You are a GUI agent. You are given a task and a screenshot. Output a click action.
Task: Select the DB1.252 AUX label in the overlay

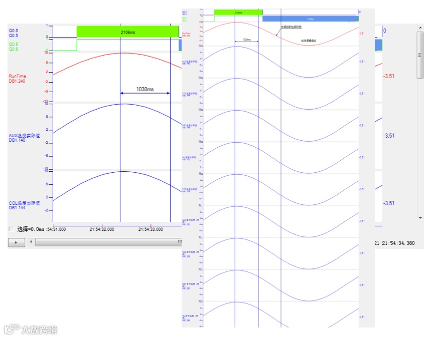click(x=191, y=222)
